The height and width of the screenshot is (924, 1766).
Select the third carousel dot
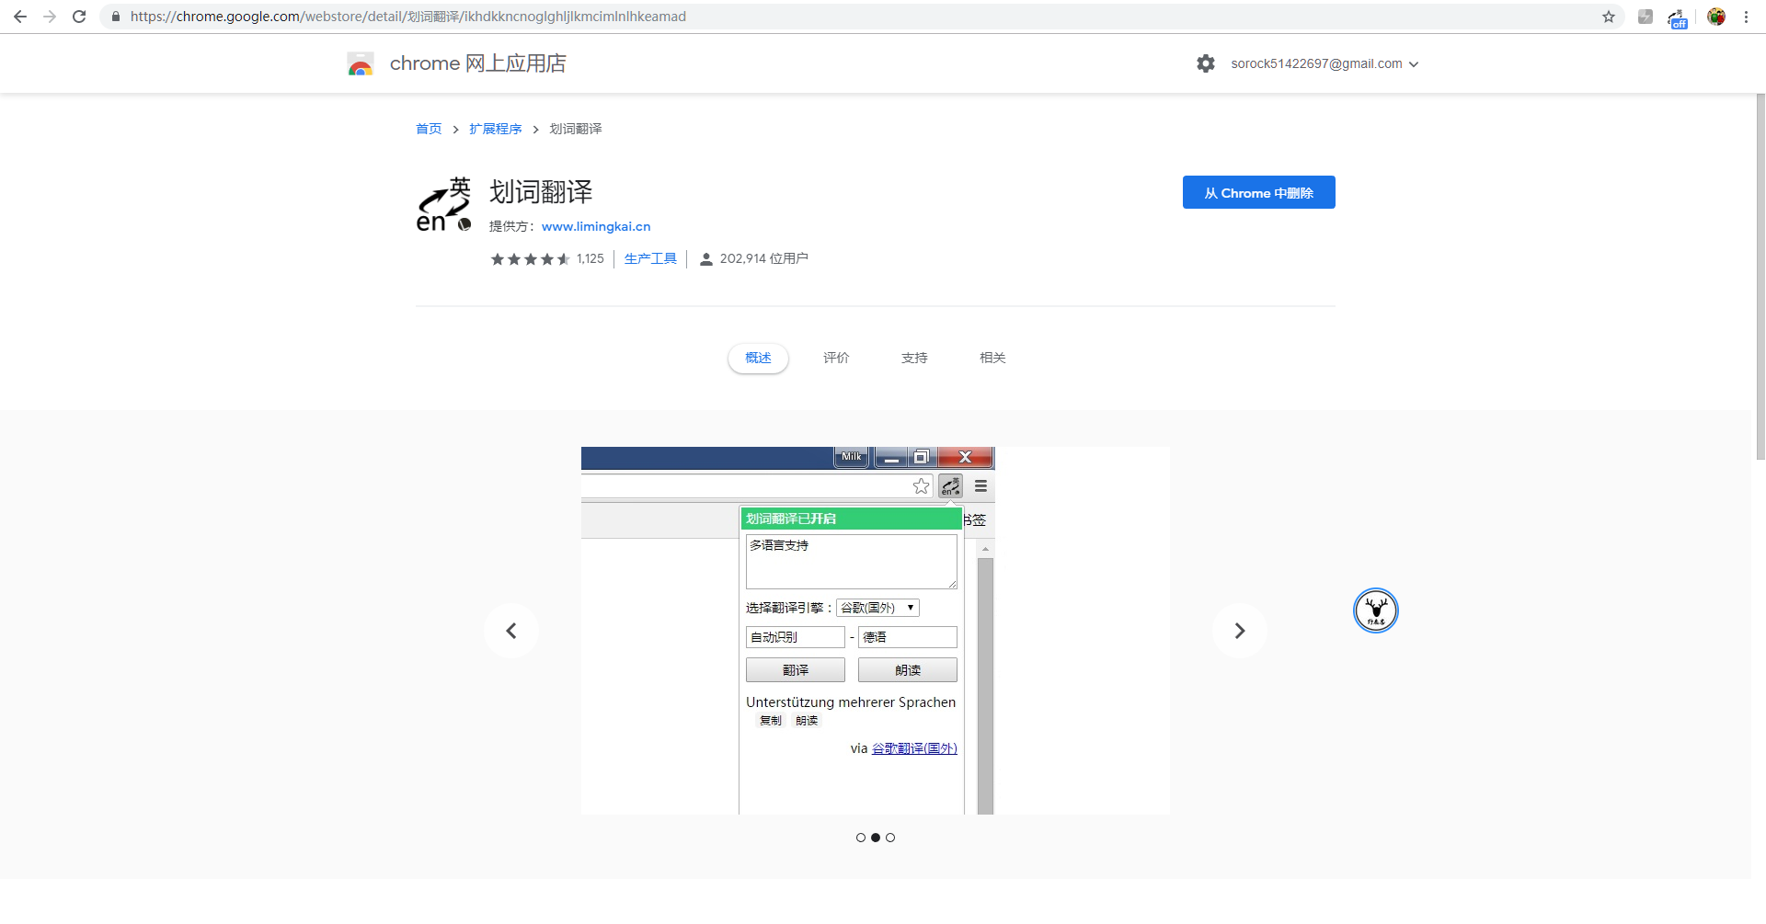pyautogui.click(x=890, y=838)
